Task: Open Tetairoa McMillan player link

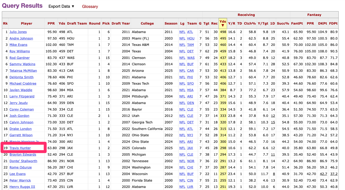Action: pyautogui.click(x=23, y=70)
